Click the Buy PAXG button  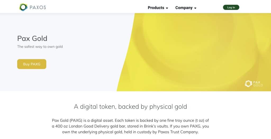[x=32, y=64]
